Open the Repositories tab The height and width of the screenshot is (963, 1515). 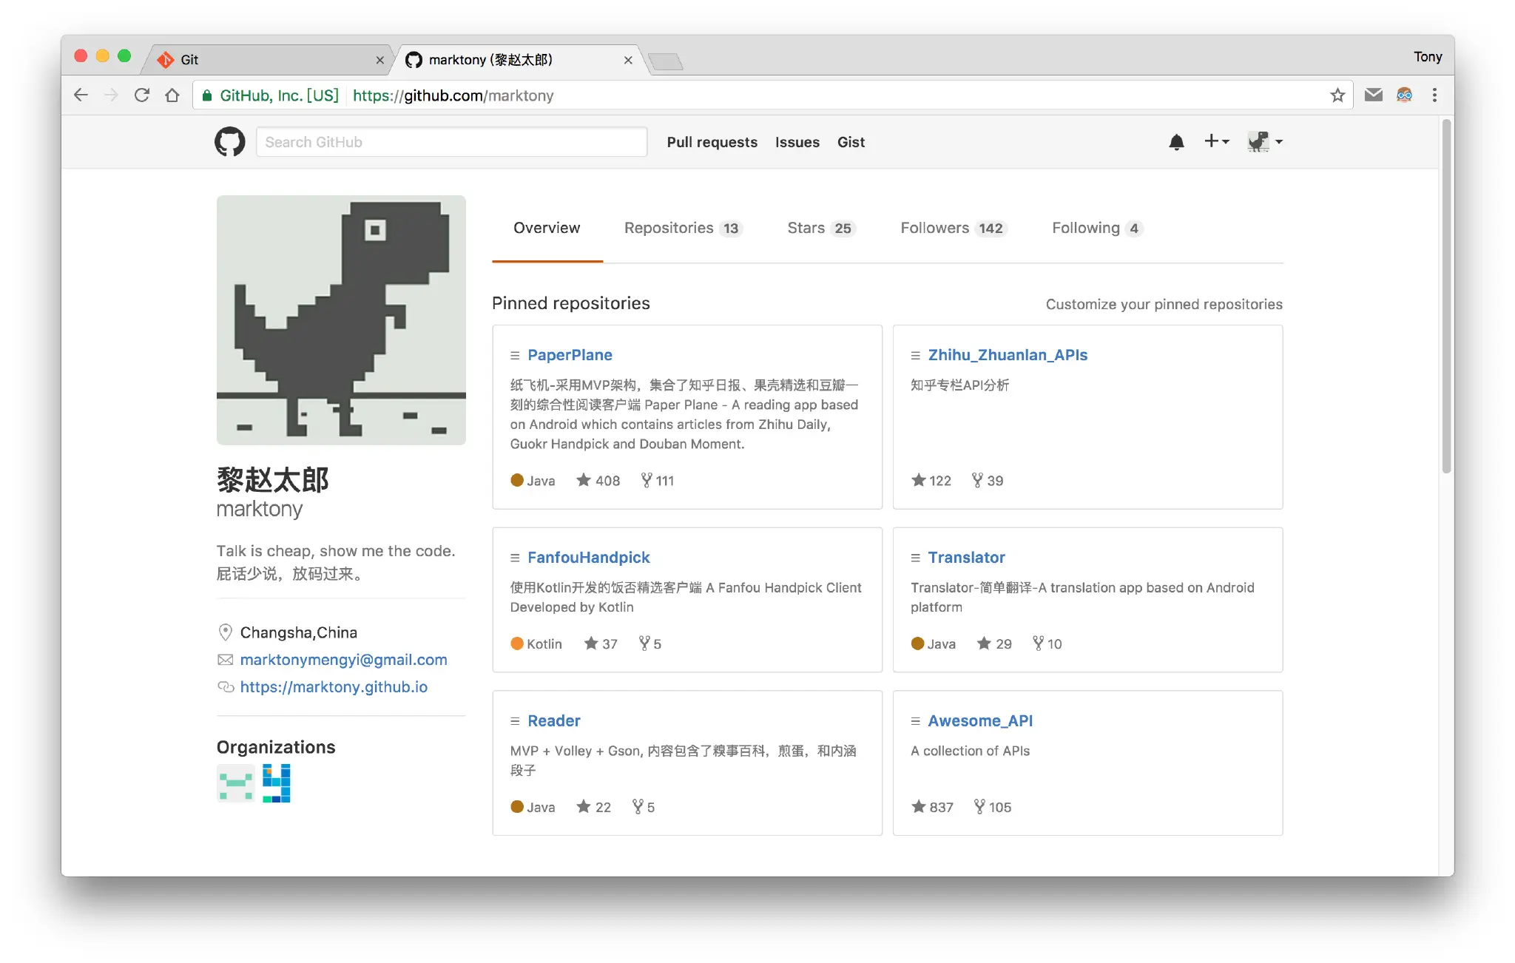[683, 228]
